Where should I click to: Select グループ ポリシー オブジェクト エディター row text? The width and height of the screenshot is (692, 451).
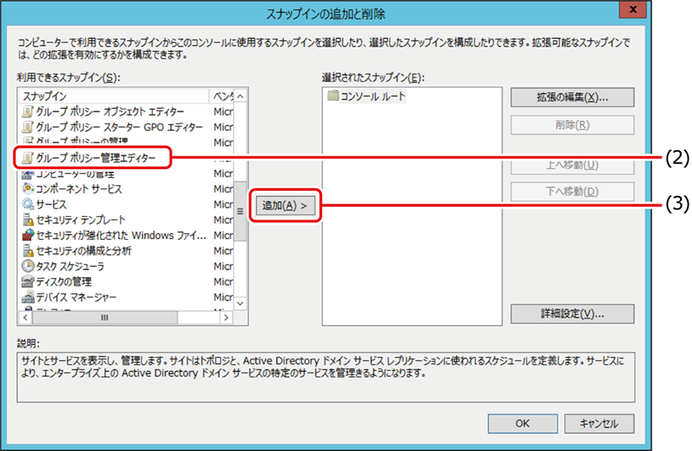point(110,111)
